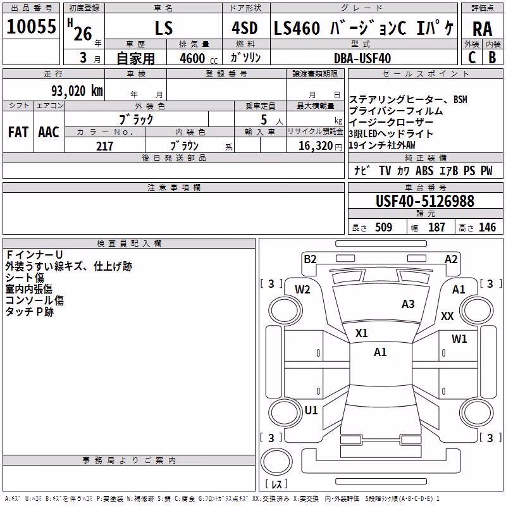Click exterior grade C
506x506 pixels.
pyautogui.click(x=472, y=58)
